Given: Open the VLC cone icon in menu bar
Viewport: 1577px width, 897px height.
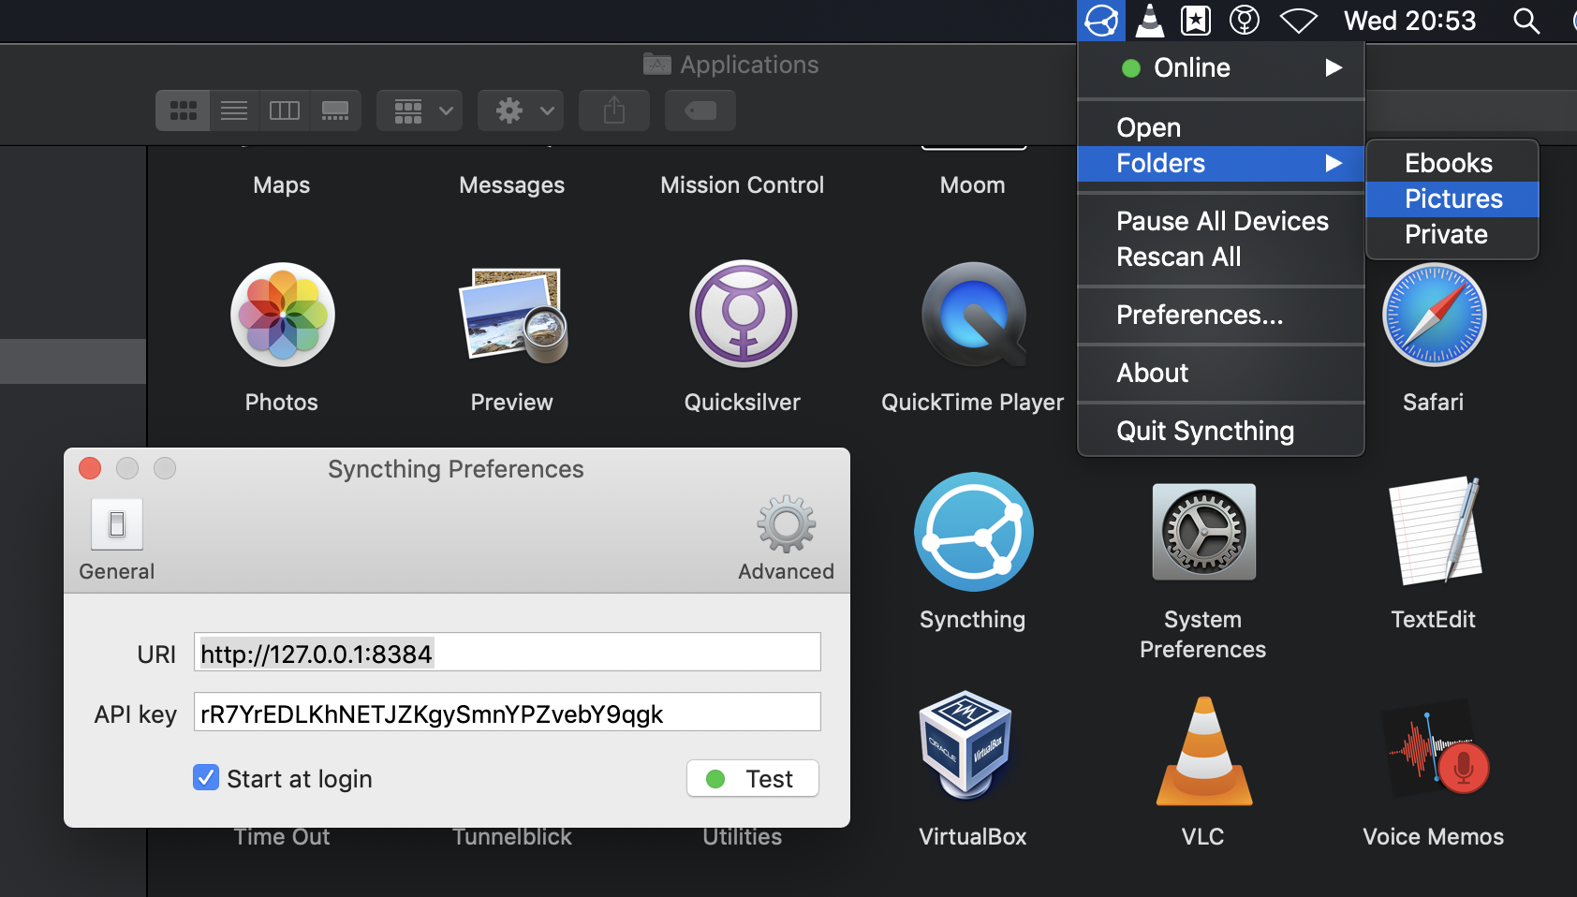Looking at the screenshot, I should click(x=1149, y=20).
